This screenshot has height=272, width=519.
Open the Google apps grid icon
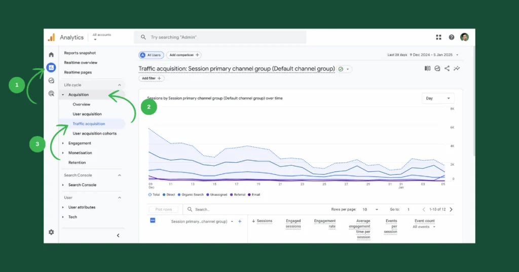click(438, 37)
